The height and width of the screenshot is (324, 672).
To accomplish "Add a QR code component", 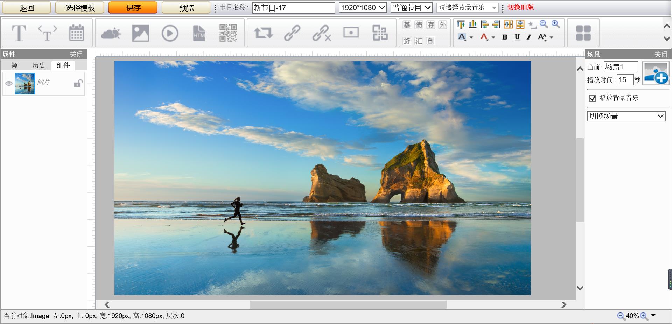I will [228, 33].
